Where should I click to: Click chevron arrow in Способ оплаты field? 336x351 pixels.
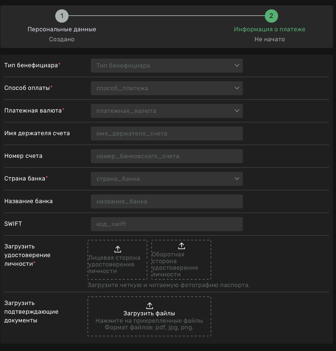(237, 88)
